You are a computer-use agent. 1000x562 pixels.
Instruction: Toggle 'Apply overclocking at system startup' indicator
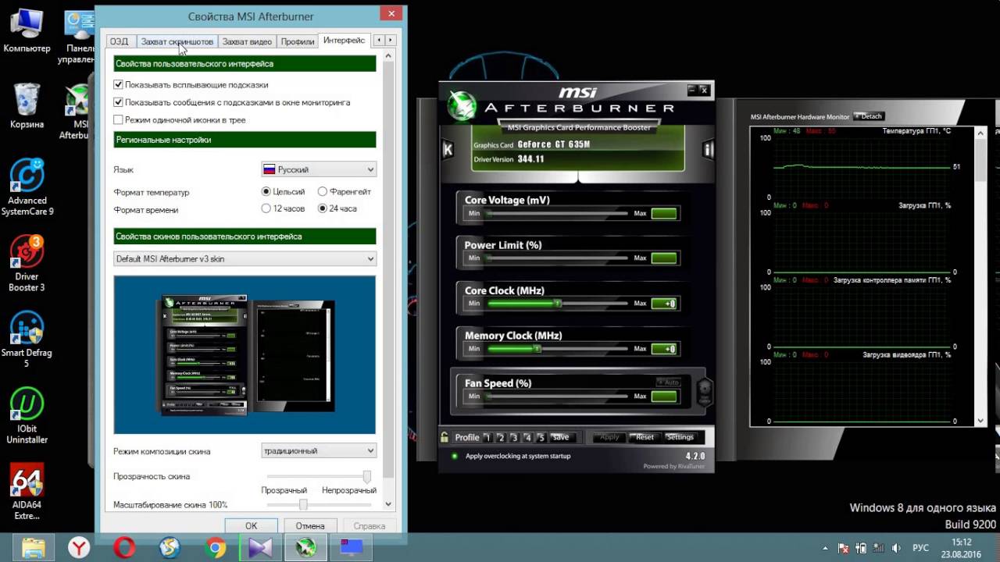455,456
